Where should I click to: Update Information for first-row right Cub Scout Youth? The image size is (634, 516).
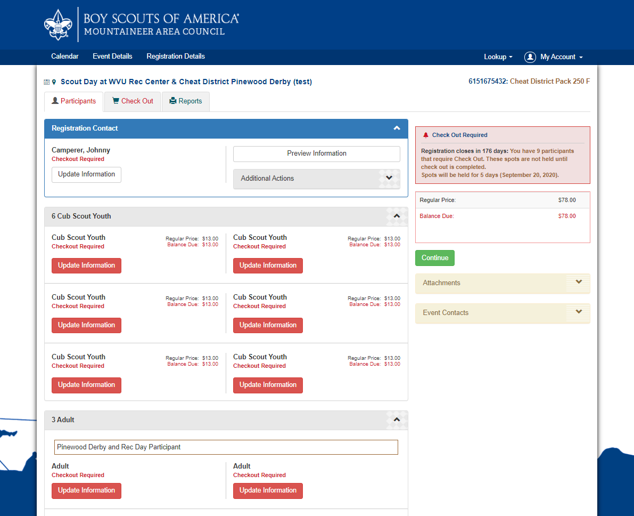(268, 265)
